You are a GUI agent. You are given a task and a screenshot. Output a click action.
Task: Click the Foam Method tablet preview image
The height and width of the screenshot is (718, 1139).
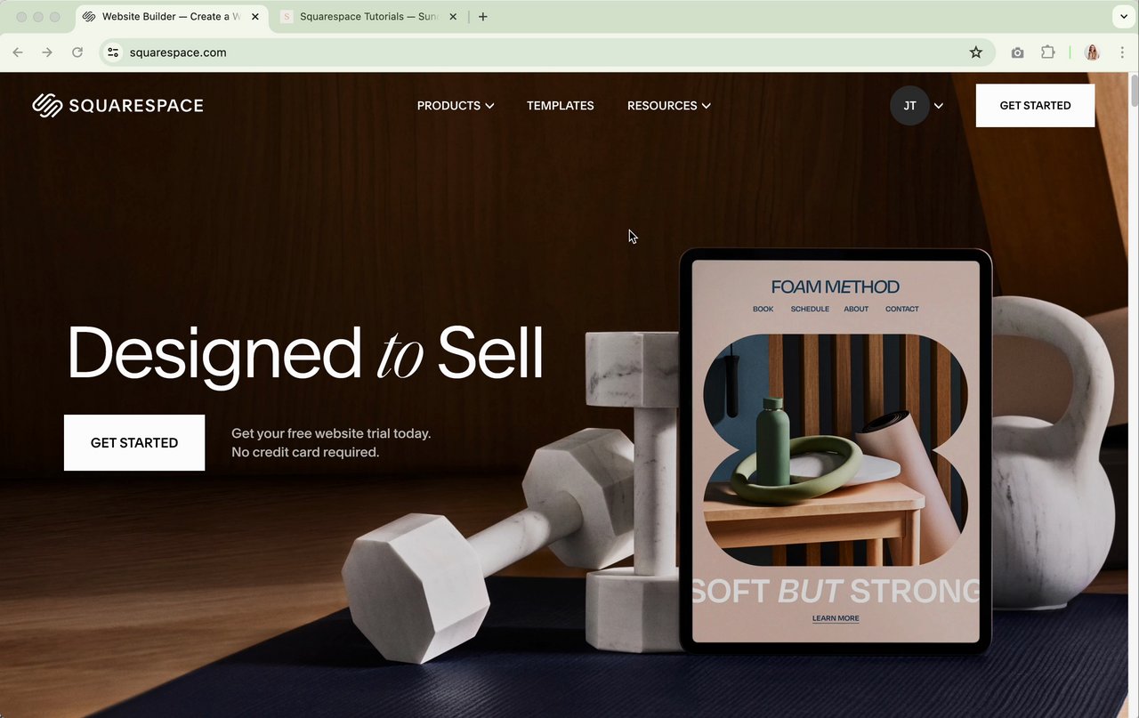(x=836, y=451)
